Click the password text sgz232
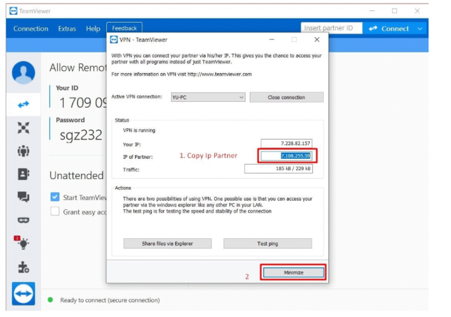Screen dimensions: 451x317 (x=81, y=135)
